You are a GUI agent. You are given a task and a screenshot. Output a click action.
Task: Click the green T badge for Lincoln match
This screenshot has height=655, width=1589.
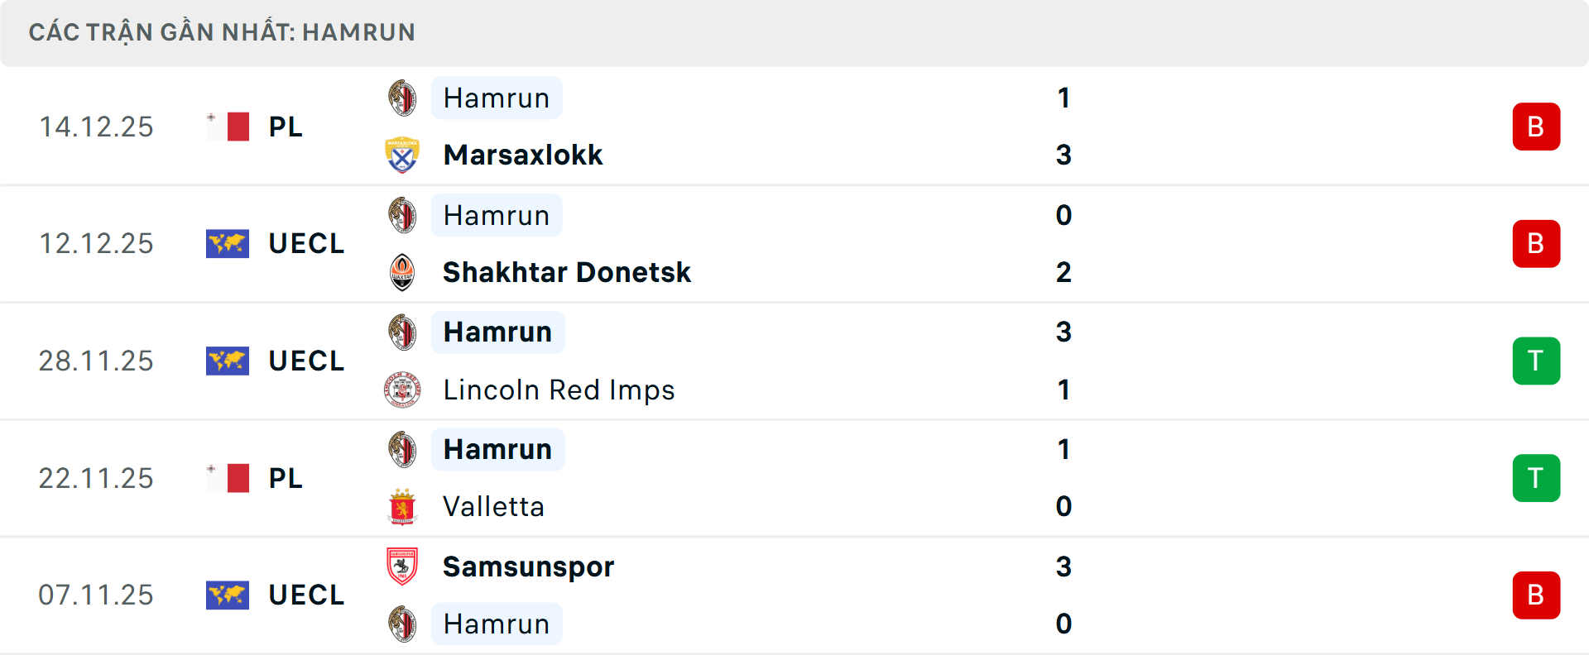(x=1536, y=361)
